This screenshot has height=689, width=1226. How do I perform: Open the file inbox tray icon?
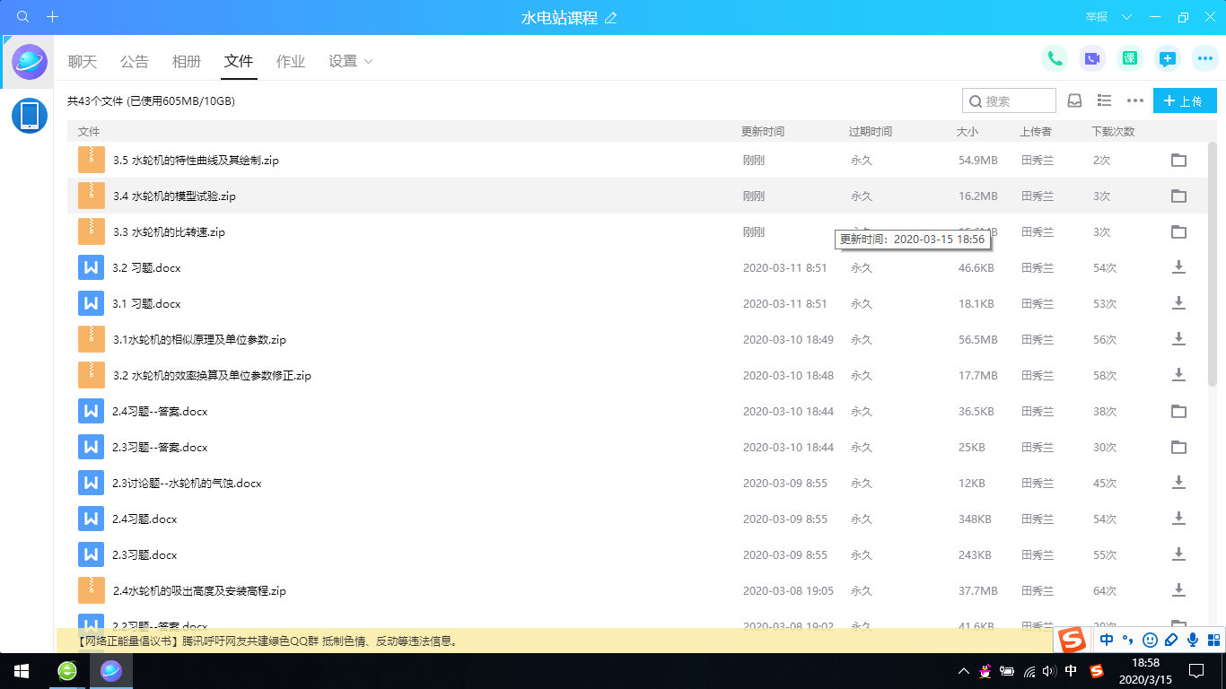1074,100
